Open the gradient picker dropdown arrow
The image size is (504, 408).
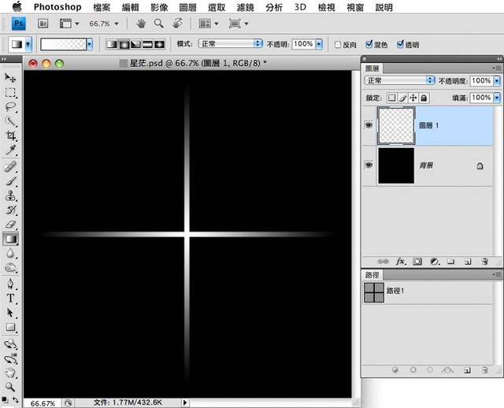(90, 44)
